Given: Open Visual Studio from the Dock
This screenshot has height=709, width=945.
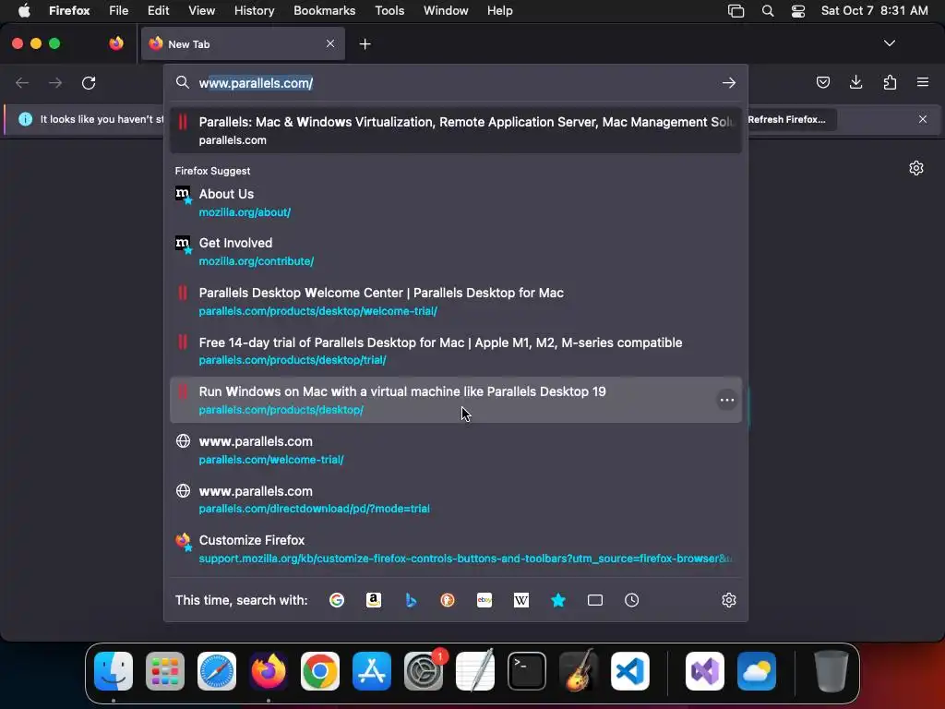Looking at the screenshot, I should (x=705, y=670).
